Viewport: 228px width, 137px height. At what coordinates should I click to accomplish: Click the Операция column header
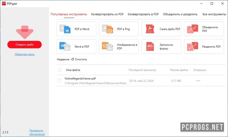[199, 70]
